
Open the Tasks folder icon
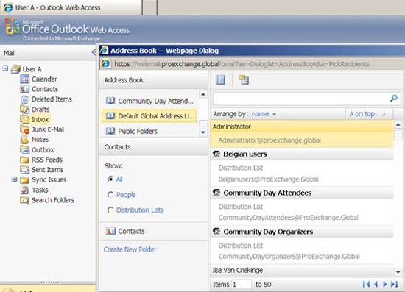(x=24, y=190)
